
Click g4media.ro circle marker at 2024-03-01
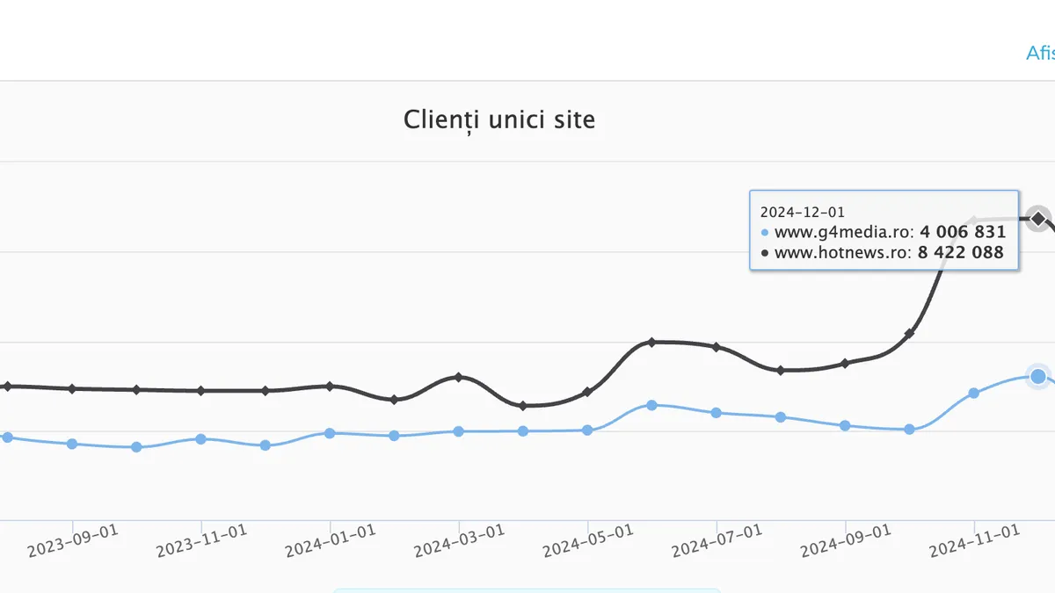tap(458, 431)
